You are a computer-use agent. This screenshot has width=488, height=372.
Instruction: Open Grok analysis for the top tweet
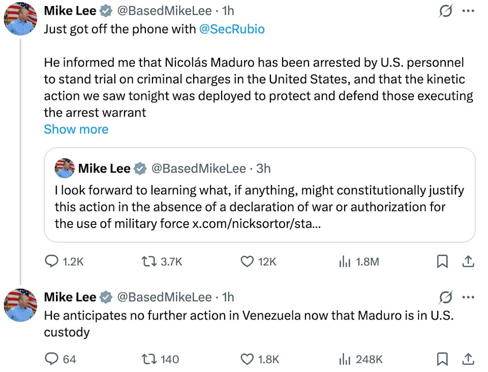click(x=445, y=10)
